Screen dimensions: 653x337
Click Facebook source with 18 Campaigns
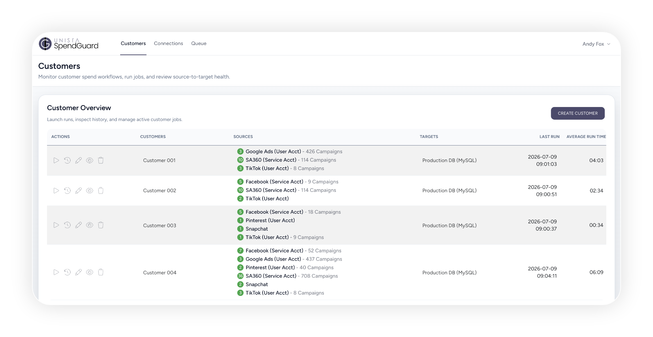(x=293, y=212)
